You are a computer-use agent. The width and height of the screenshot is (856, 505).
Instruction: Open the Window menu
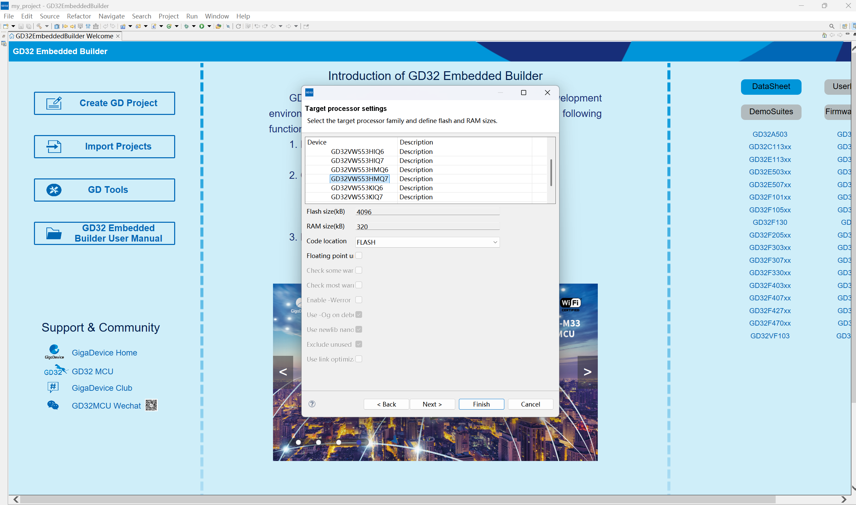[x=217, y=16]
